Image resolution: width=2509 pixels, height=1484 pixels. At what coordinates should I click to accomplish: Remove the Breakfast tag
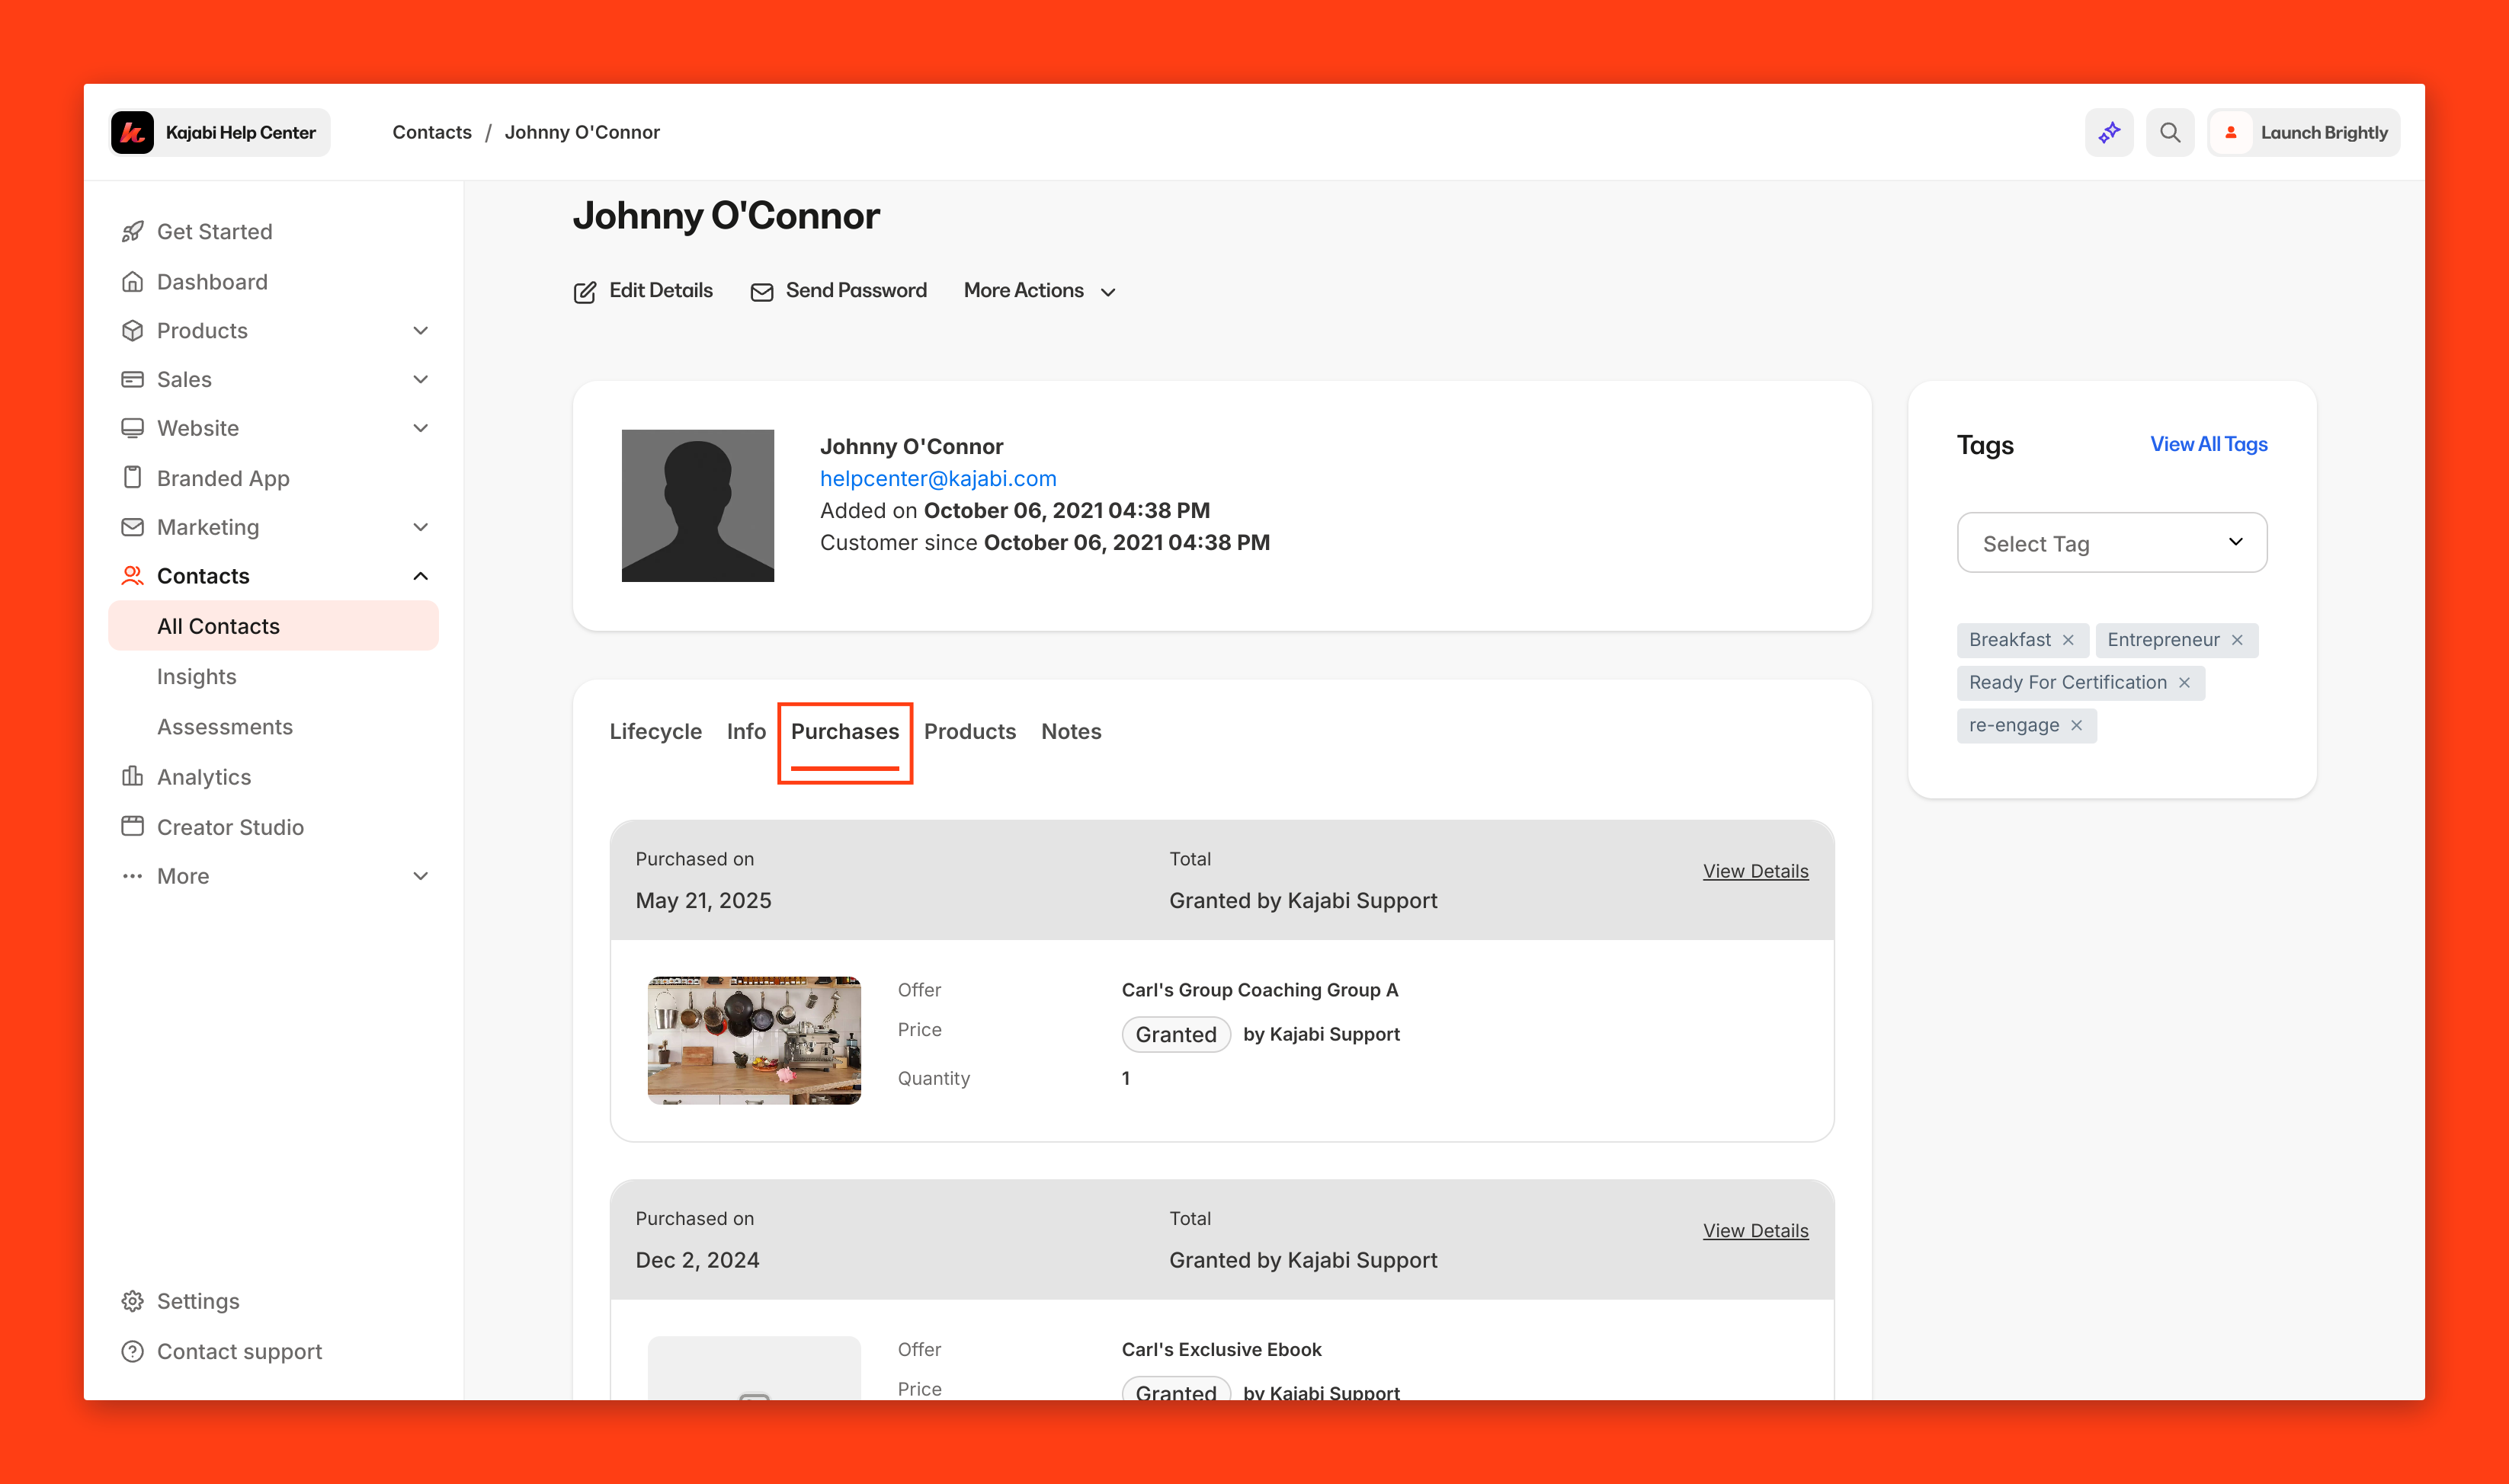[2068, 640]
